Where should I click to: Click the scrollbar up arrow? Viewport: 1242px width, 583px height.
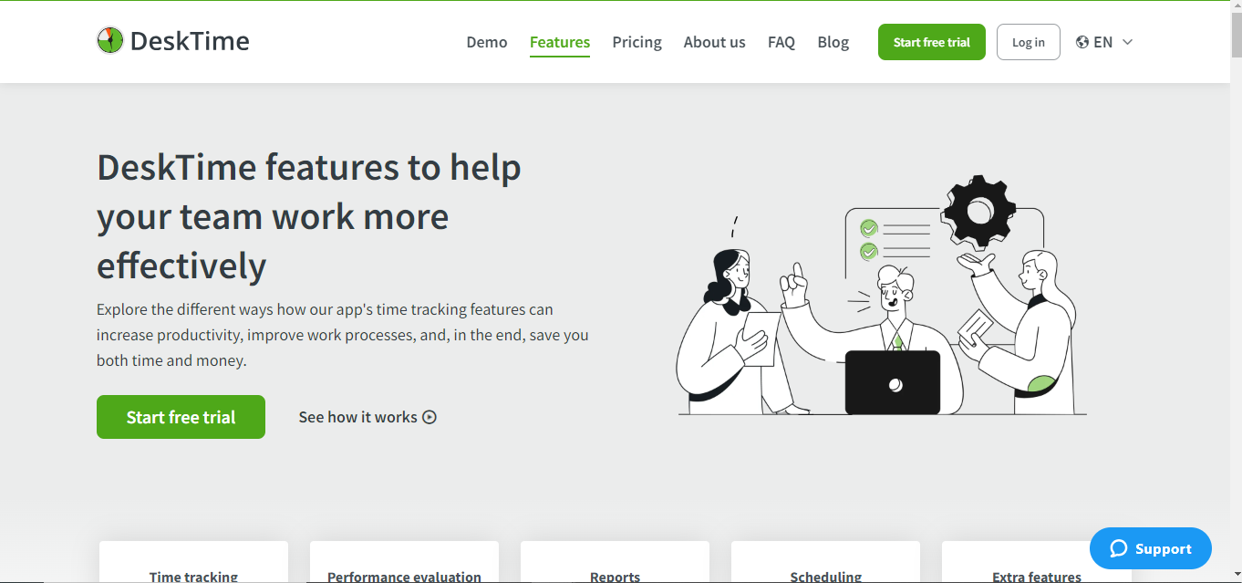point(1235,7)
